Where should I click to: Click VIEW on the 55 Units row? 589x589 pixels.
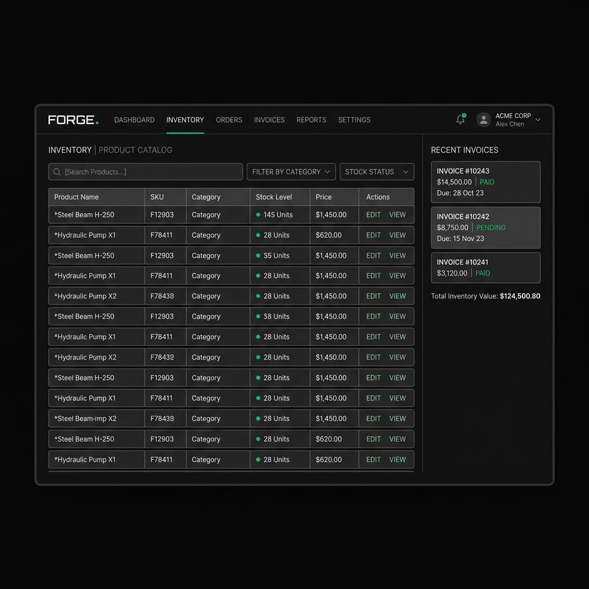(x=397, y=255)
